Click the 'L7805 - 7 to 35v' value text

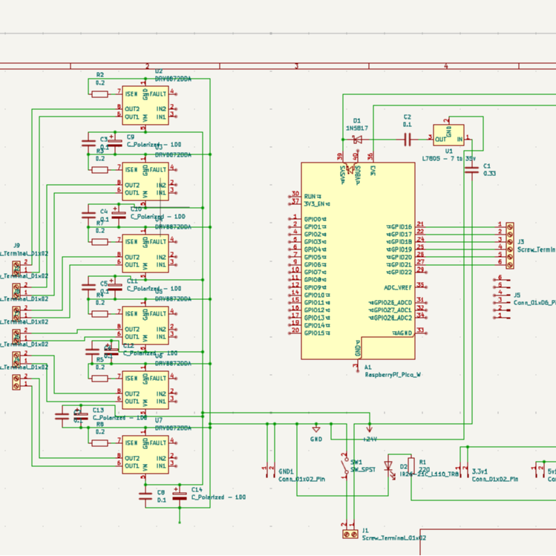coord(448,159)
